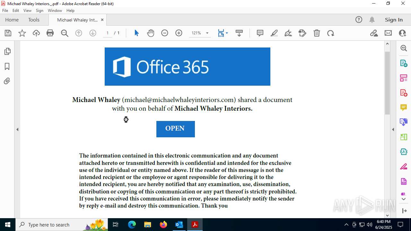The image size is (411, 231).
Task: Open the Combine Files tool in right pane
Action: [404, 122]
